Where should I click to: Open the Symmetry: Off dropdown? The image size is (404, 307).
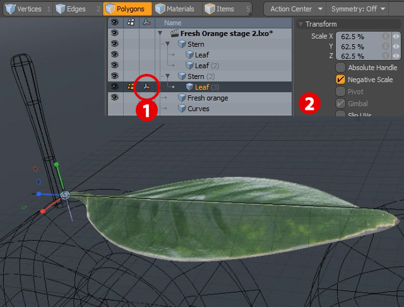coord(358,9)
